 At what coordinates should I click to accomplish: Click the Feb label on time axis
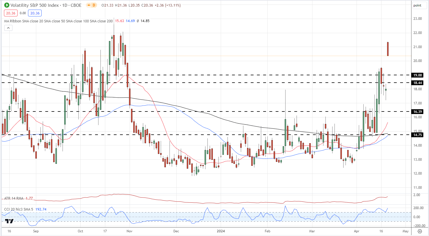[267, 231]
